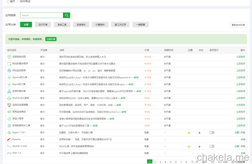Select the 宝塔插件 category tab

(x=81, y=25)
